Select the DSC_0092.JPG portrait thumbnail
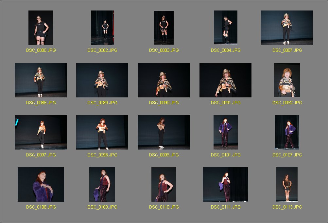The image size is (328, 223). pos(287,80)
